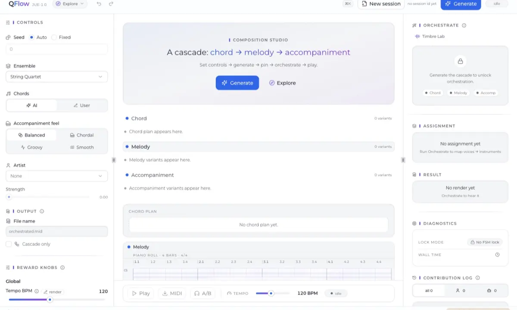Open the command palette shortcut button
This screenshot has width=517, height=310.
point(348,4)
